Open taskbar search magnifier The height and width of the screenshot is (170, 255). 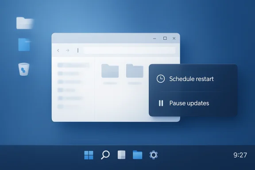pyautogui.click(x=105, y=155)
